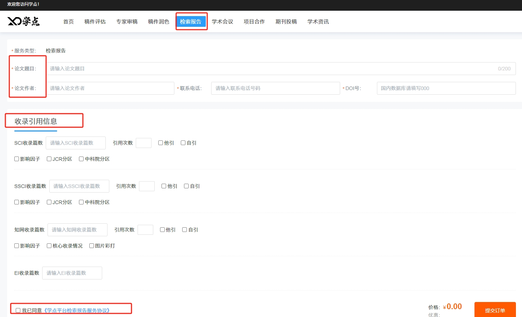Check 他引 in the SCI row
The image size is (522, 317).
pos(161,143)
